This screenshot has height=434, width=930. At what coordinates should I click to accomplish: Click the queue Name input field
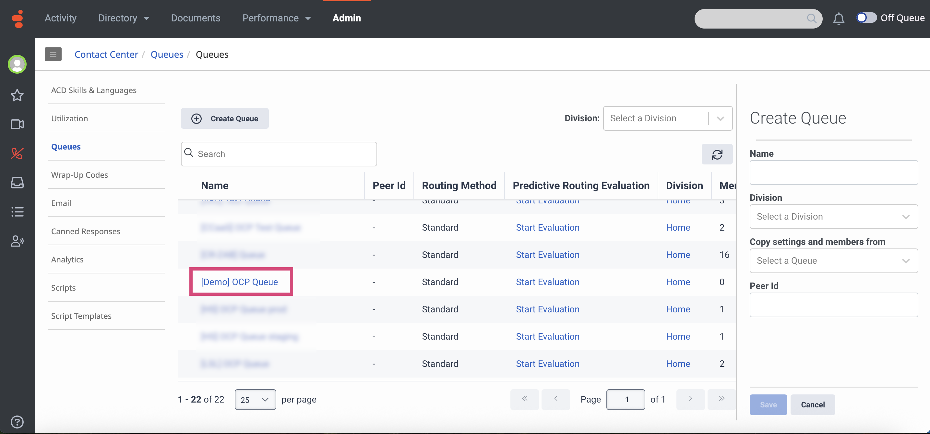click(x=833, y=173)
